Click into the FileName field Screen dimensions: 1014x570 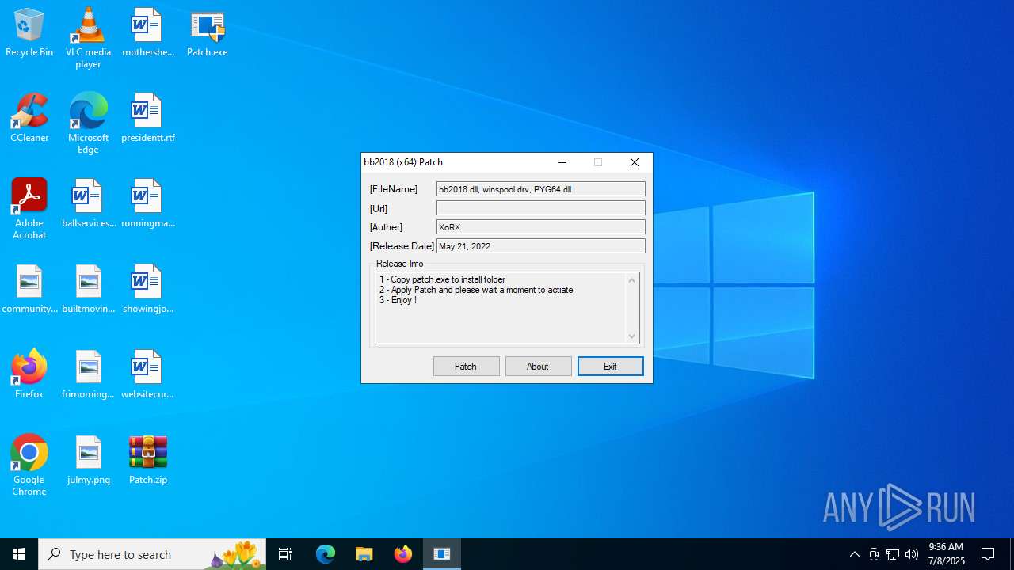540,189
